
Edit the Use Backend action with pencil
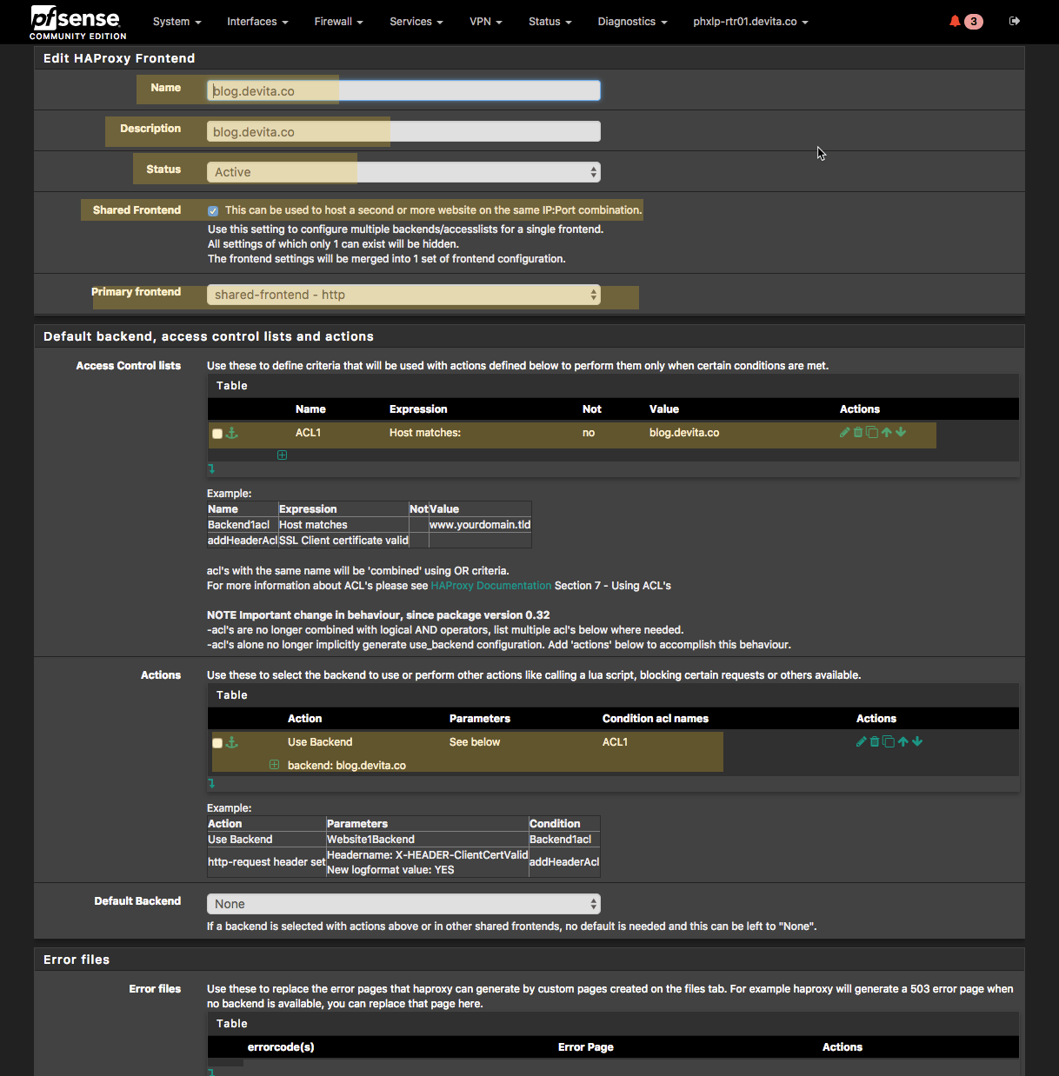pyautogui.click(x=861, y=741)
